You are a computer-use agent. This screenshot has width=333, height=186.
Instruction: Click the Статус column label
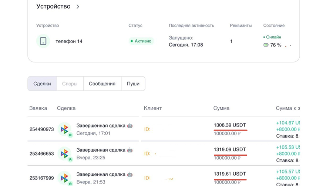[x=135, y=26]
